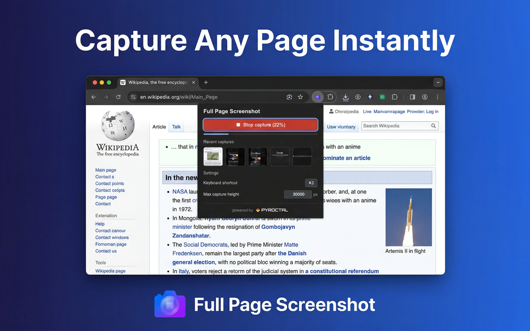Click the Pyroctal logo in popup footer
The image size is (530, 331).
click(x=272, y=210)
